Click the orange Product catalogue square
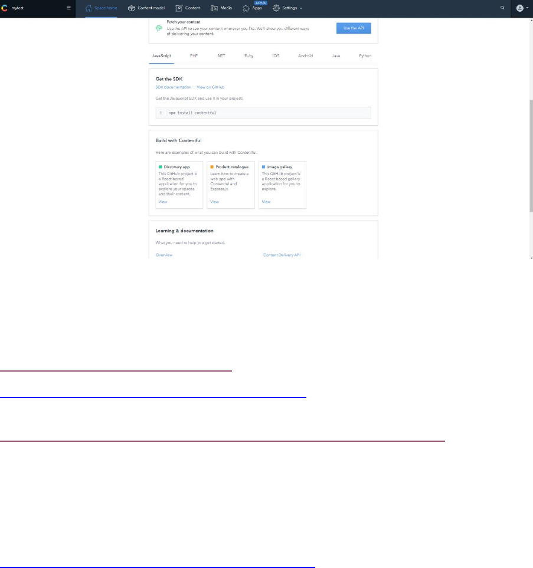This screenshot has width=533, height=568. tap(212, 167)
